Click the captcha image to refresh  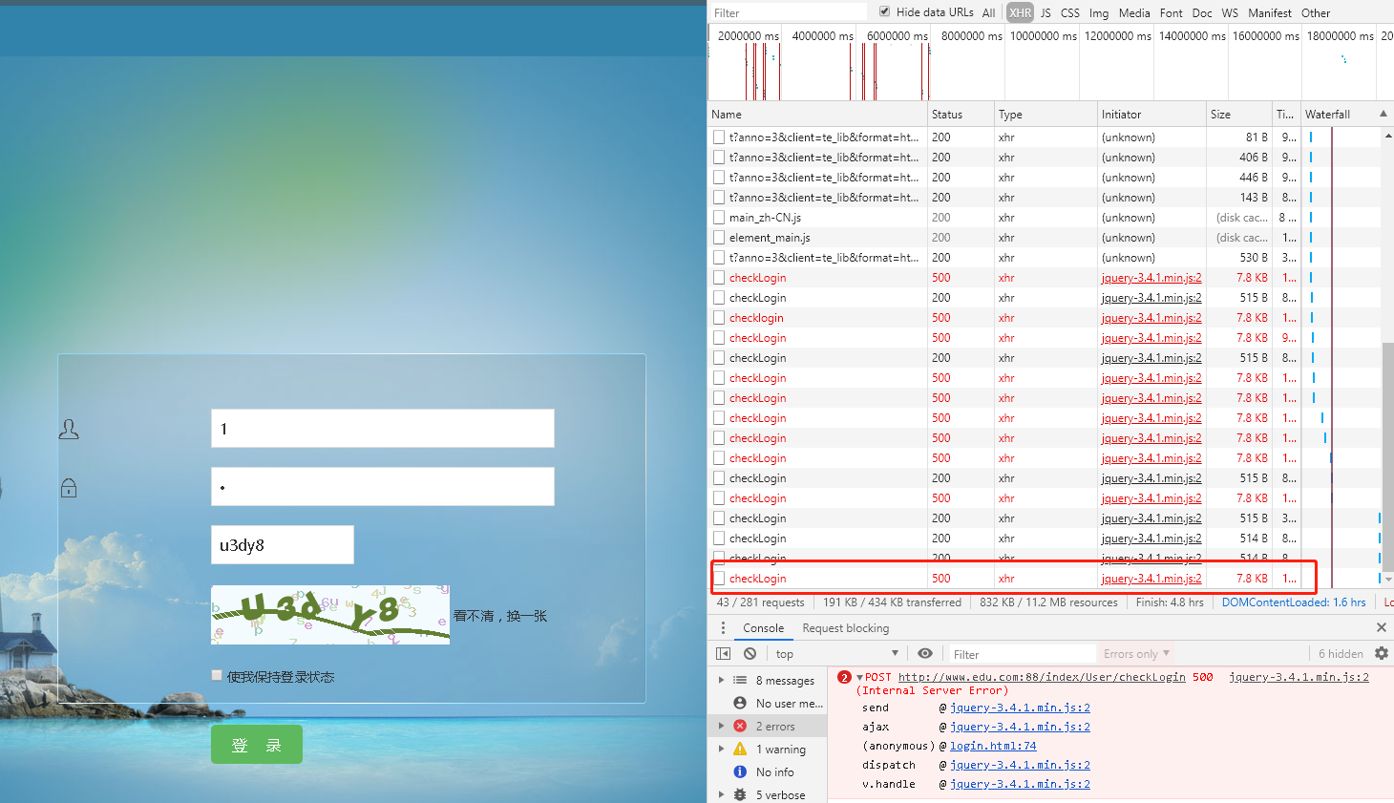point(330,615)
